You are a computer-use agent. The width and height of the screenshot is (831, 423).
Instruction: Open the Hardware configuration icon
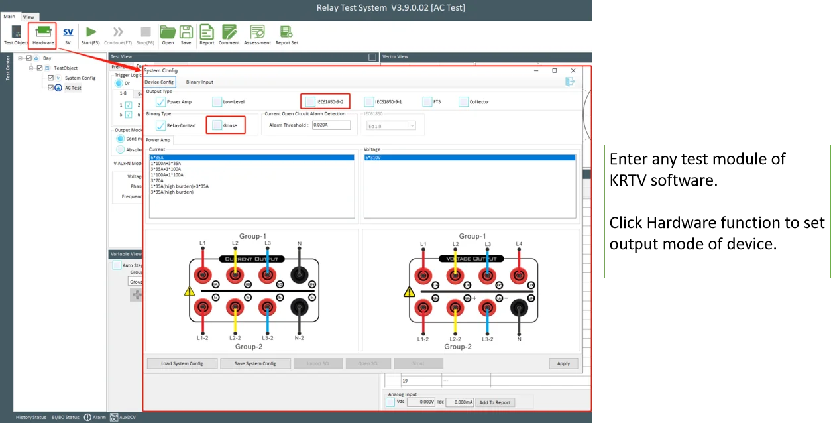(x=43, y=34)
